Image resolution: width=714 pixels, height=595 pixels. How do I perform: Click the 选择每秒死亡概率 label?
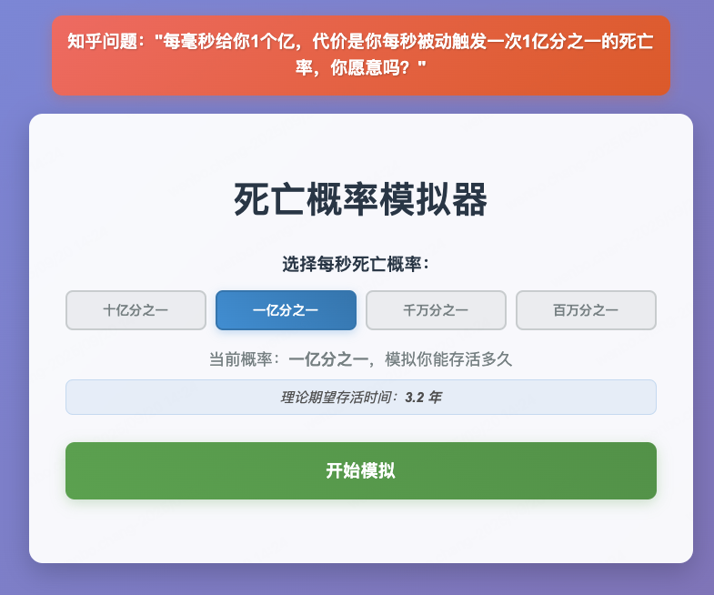tap(356, 264)
